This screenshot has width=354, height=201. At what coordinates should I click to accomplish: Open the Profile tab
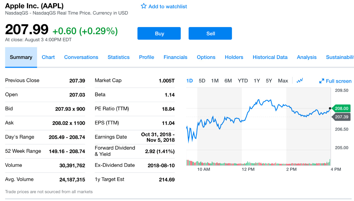[147, 57]
